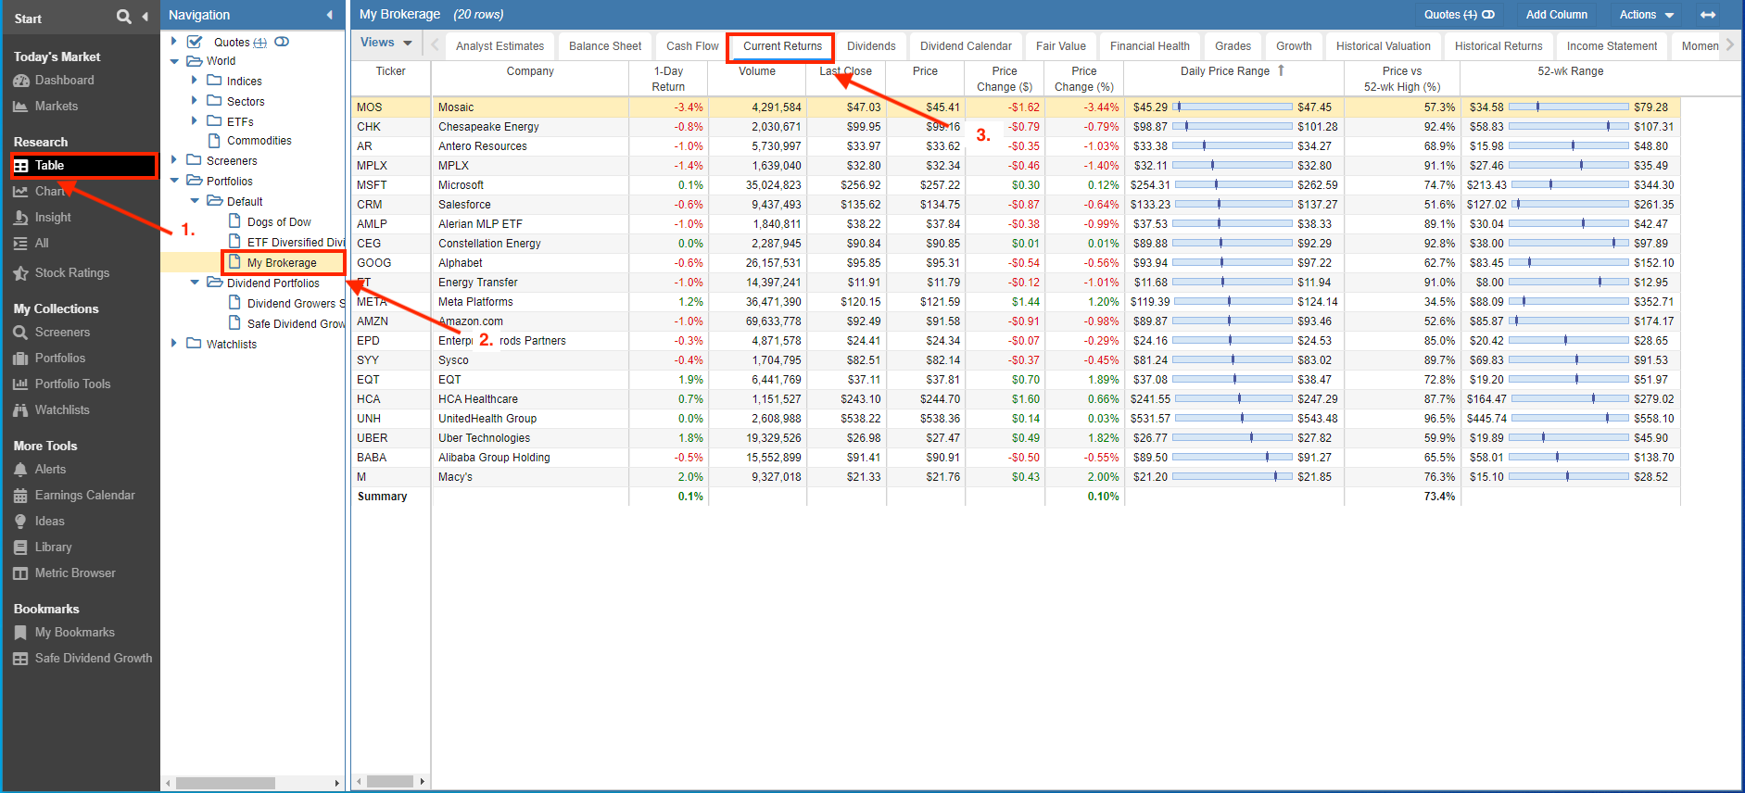Open My Bookmarks
This screenshot has width=1745, height=793.
[74, 633]
